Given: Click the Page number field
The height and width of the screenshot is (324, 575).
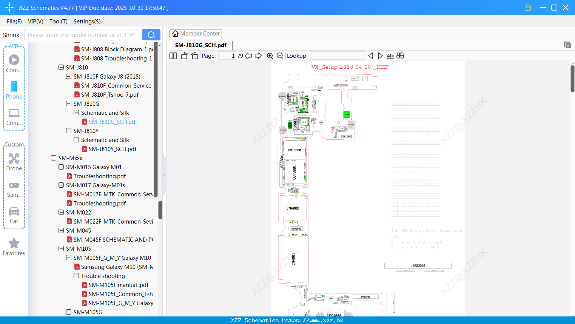Looking at the screenshot, I should click(228, 56).
